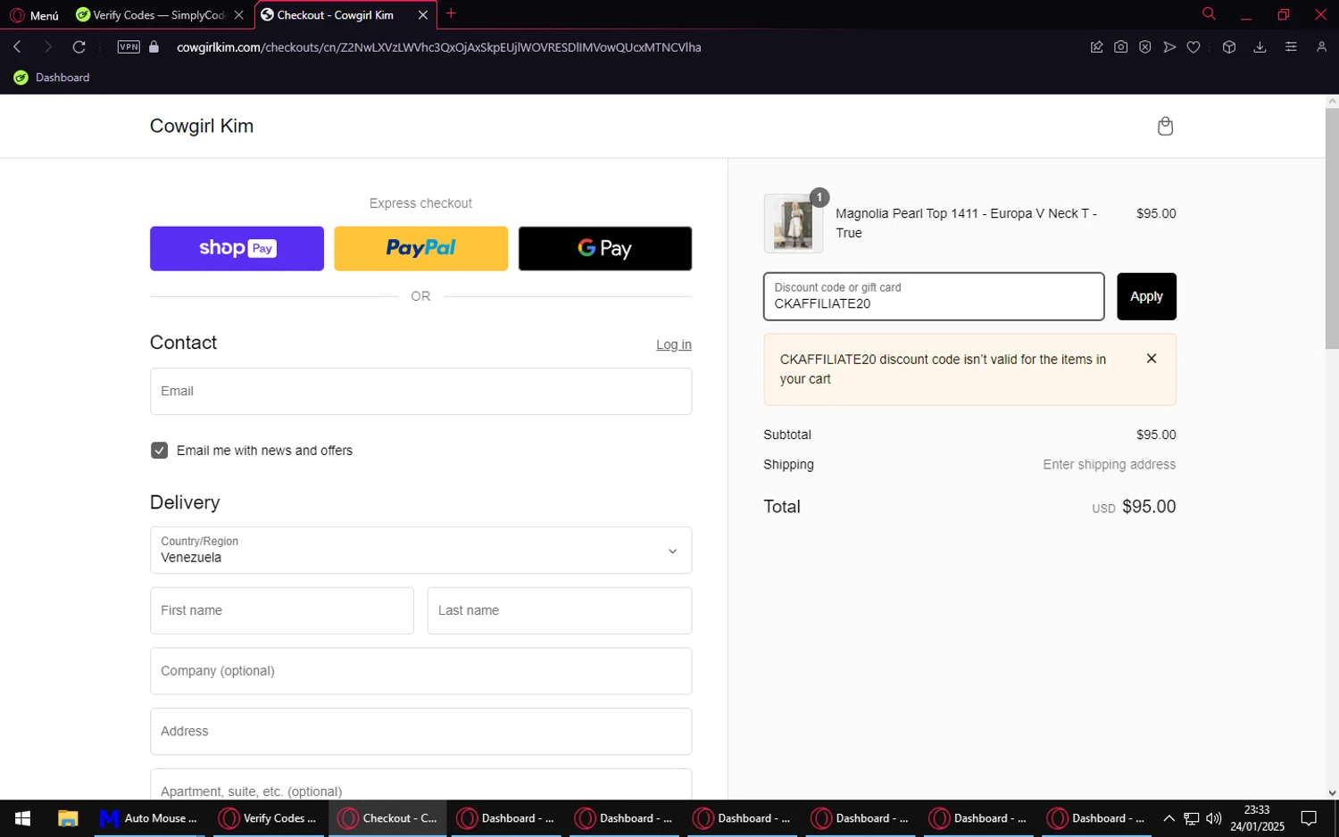Viewport: 1339px width, 837px height.
Task: Click the Magnolia Pearl Top product thumbnail
Action: pos(793,223)
